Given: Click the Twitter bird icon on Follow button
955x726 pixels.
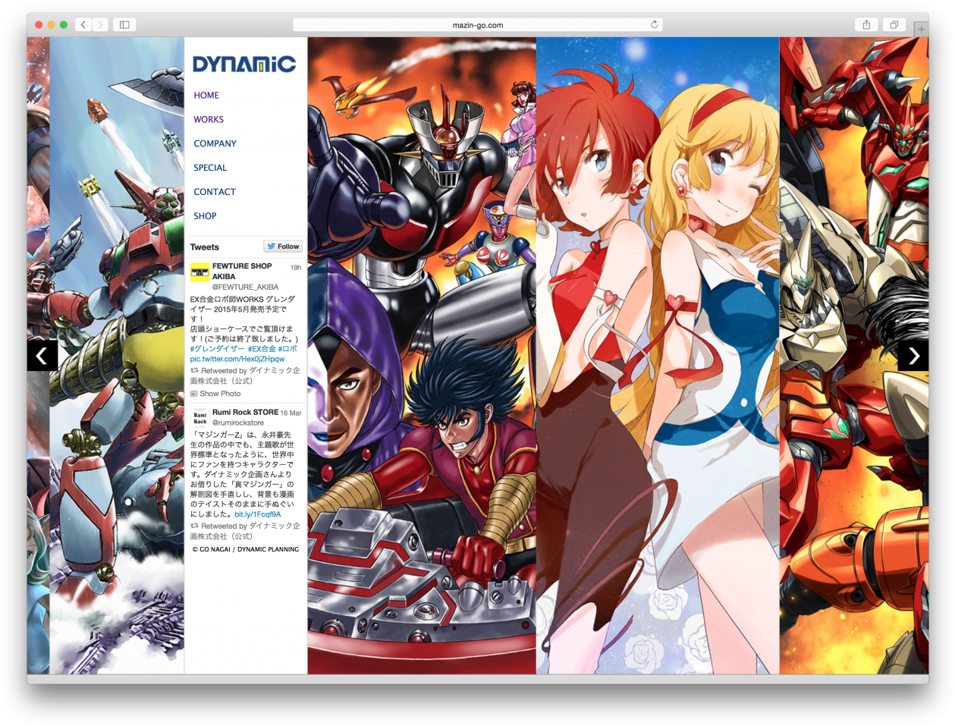Looking at the screenshot, I should [x=271, y=246].
